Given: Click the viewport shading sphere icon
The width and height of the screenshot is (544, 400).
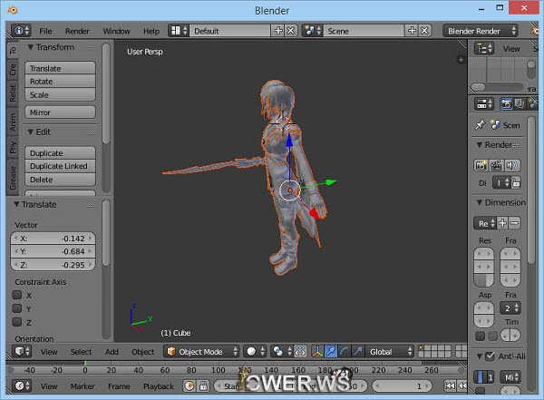Looking at the screenshot, I should 254,351.
